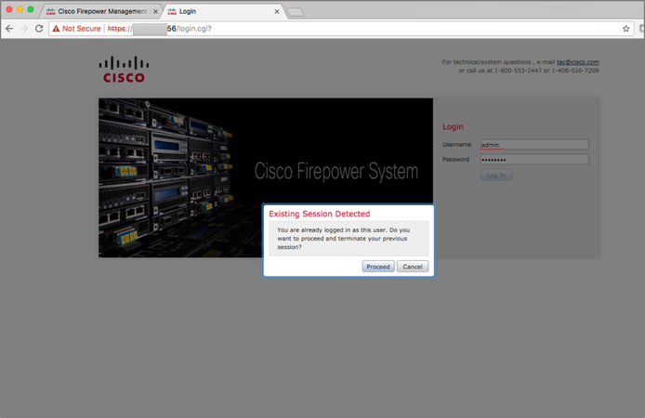This screenshot has width=645, height=418.
Task: Click the Not Secure warning triangle
Action: point(56,29)
